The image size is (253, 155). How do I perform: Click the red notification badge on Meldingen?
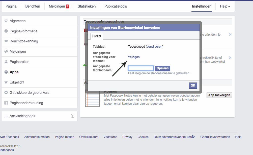coord(67,7)
